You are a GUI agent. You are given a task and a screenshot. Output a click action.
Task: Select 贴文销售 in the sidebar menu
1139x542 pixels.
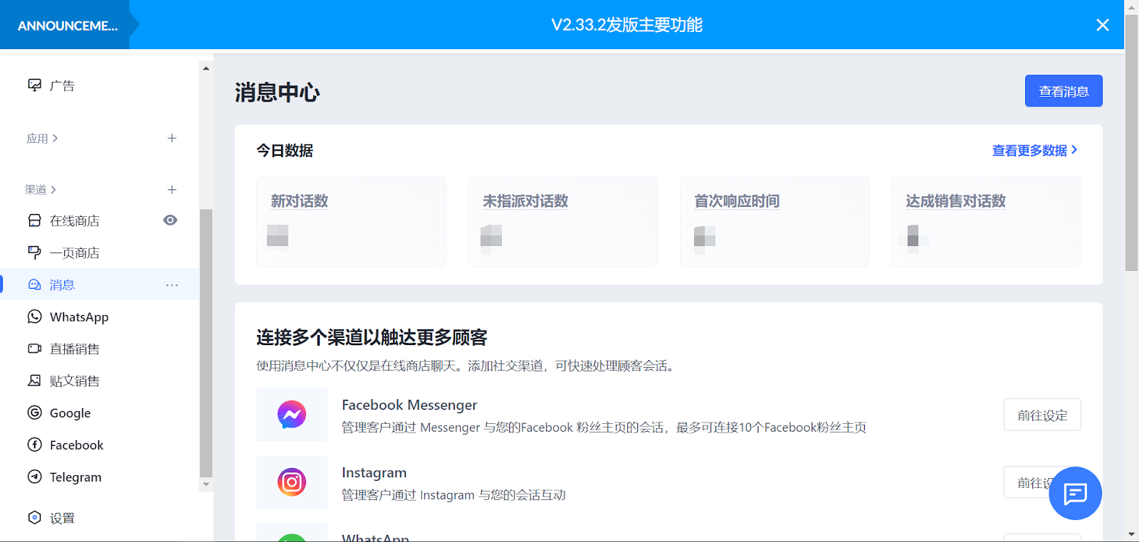[x=74, y=381]
